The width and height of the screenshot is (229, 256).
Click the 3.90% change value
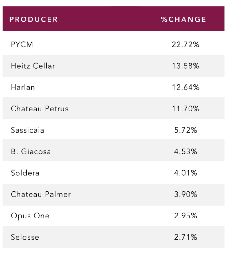point(186,194)
